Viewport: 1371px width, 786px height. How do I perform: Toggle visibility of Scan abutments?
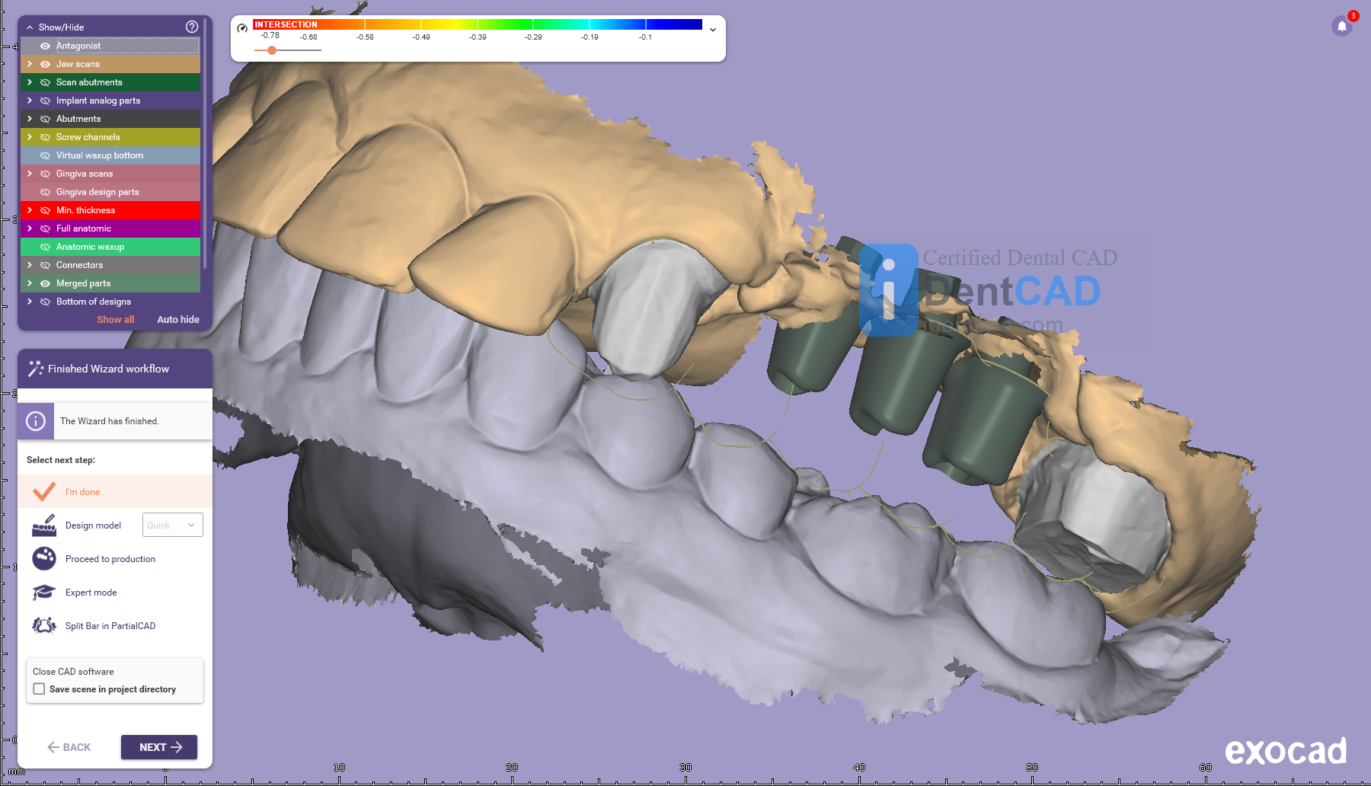(x=45, y=82)
